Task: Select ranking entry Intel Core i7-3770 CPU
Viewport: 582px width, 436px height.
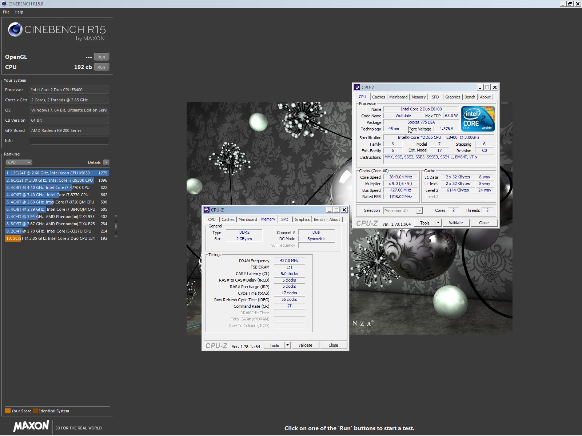Action: [57, 195]
